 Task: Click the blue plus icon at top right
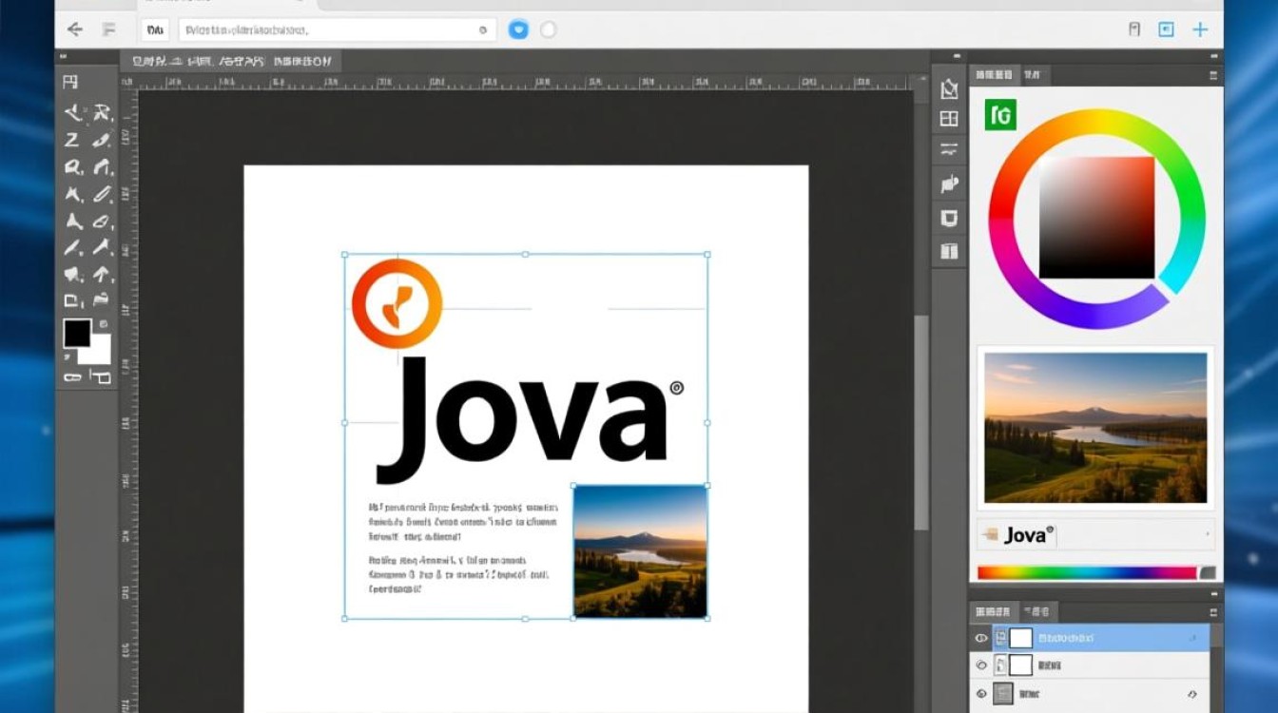tap(1200, 29)
